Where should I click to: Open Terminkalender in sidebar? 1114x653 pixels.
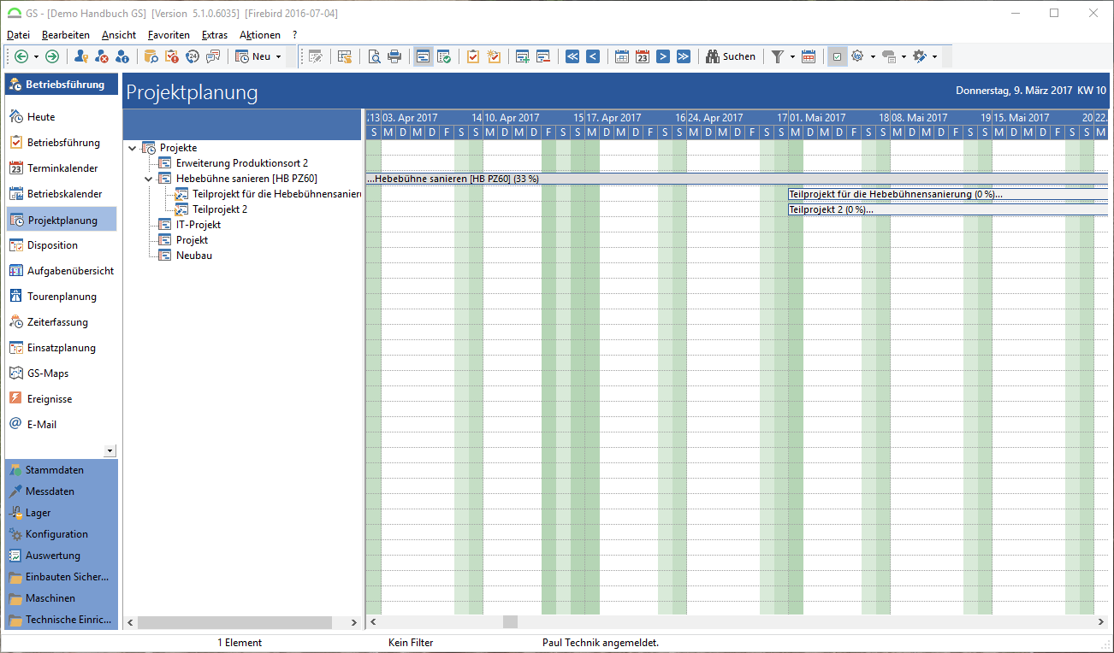click(x=62, y=168)
